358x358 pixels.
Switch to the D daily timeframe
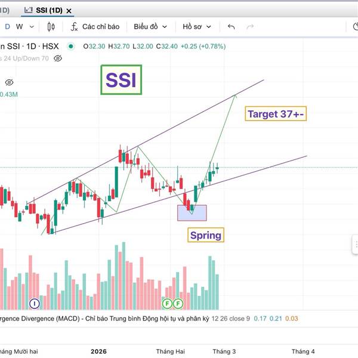(7, 27)
